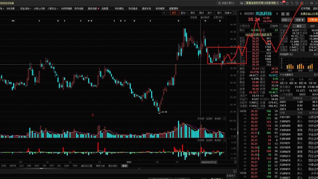The width and height of the screenshot is (318, 179).
Task: Go to next stock with right arrow
Action: pos(277,14)
